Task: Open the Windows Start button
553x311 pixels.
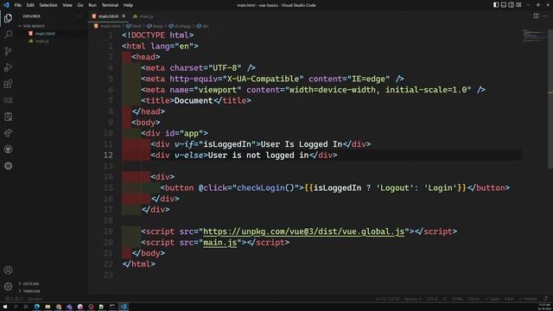Action: [5, 307]
